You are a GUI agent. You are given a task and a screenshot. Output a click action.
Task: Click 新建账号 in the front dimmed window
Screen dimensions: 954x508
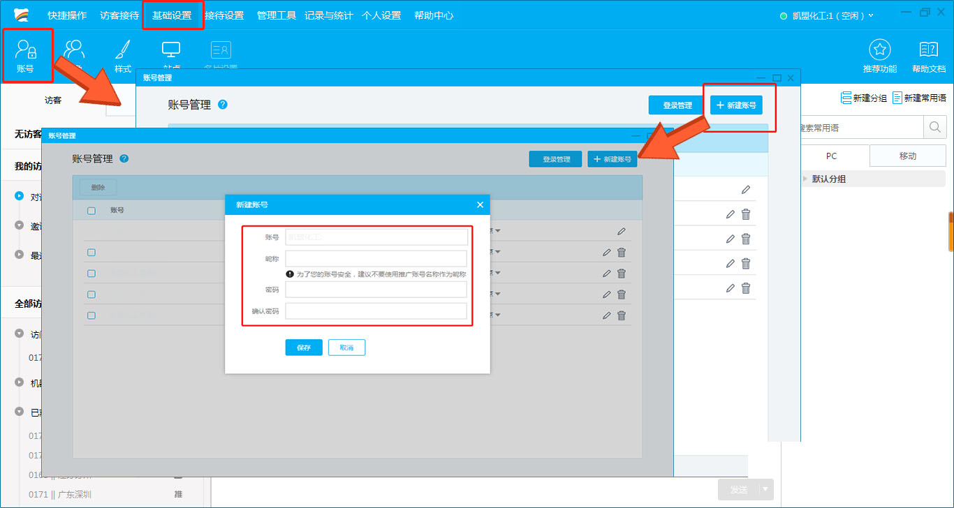[x=612, y=159]
